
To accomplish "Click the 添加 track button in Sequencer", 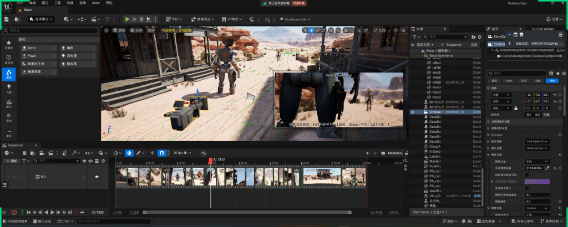I will 11,161.
